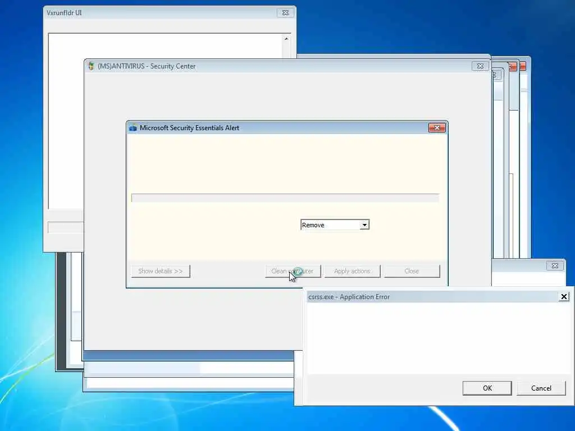Click the 'csrss.exe - Application Error' title text
575x431 pixels.
[x=349, y=297]
